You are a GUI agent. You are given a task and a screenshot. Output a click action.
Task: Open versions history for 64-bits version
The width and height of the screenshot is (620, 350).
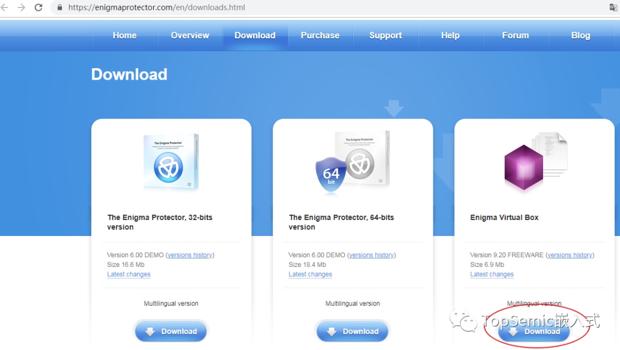tap(371, 255)
